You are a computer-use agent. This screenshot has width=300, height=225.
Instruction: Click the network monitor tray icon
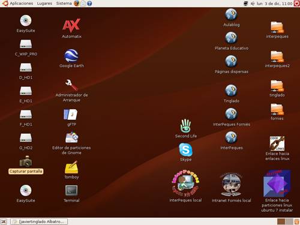tap(246, 4)
